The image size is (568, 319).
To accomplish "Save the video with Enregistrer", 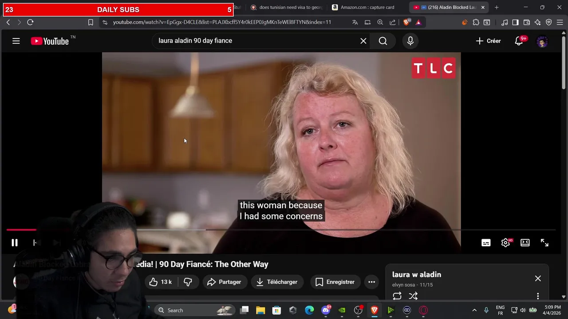I will click(x=335, y=282).
